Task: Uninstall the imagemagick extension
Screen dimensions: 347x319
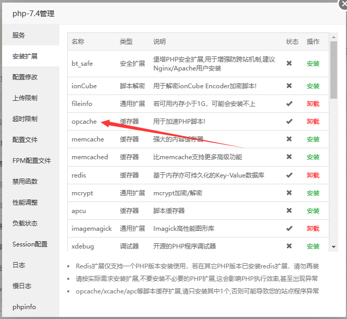Action: click(313, 228)
